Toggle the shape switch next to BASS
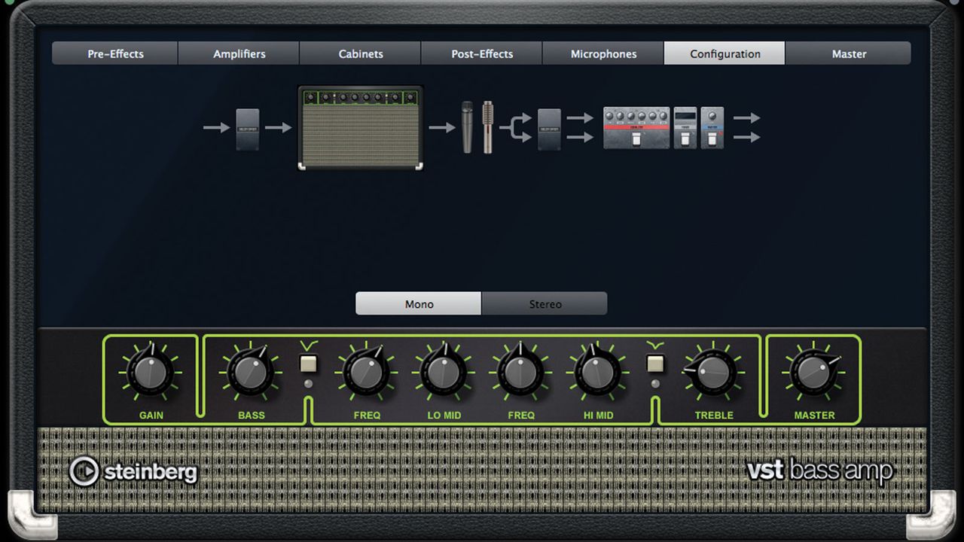 309,364
